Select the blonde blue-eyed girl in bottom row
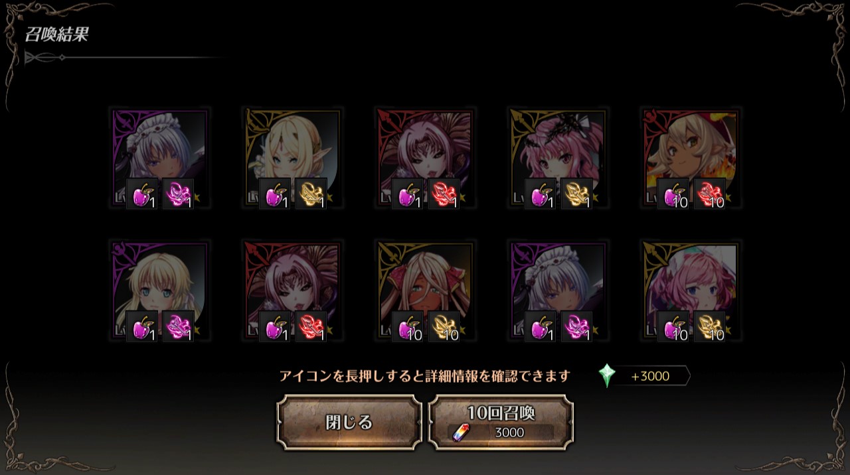Image resolution: width=850 pixels, height=475 pixels. pyautogui.click(x=160, y=291)
